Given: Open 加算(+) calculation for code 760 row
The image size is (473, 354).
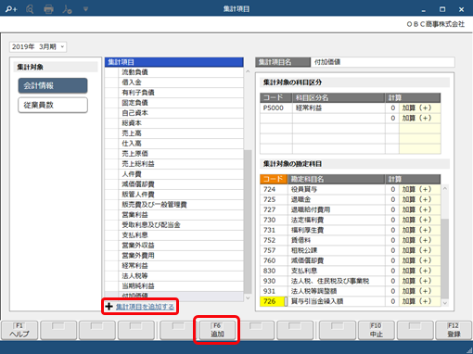Looking at the screenshot, I should pos(419,260).
